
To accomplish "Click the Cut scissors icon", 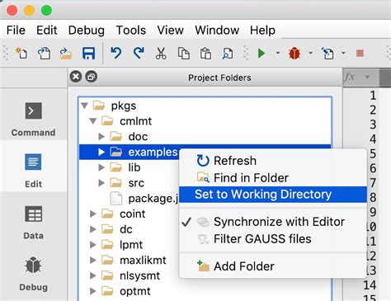I will coord(161,53).
